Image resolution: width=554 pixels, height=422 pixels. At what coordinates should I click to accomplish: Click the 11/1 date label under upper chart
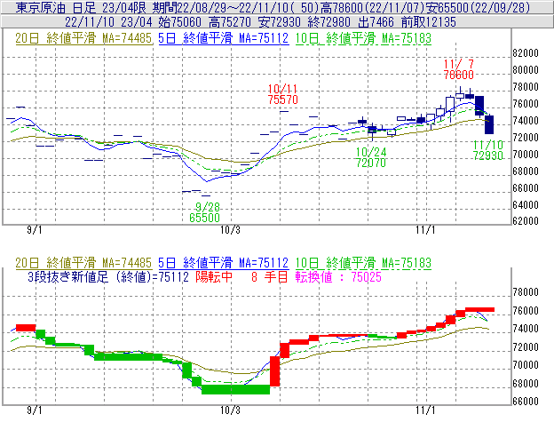tap(425, 230)
